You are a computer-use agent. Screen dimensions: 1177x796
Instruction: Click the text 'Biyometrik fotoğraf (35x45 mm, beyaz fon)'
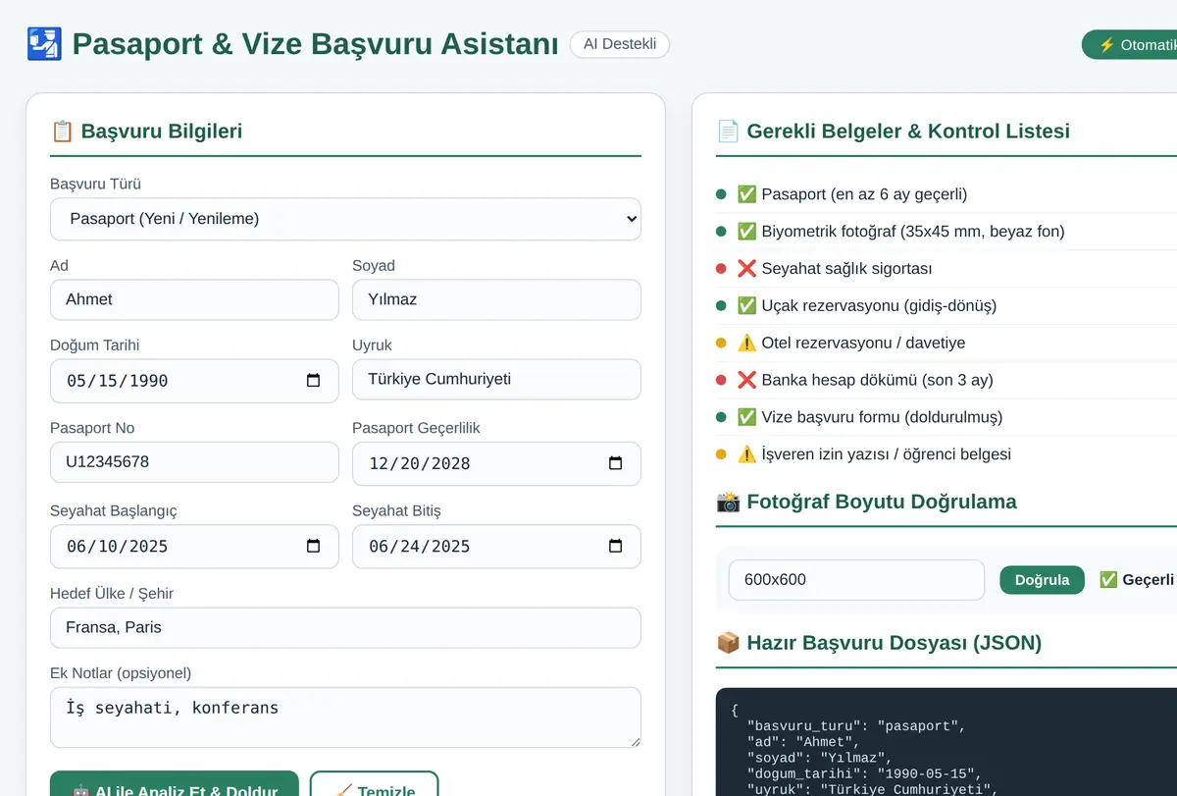pos(913,232)
